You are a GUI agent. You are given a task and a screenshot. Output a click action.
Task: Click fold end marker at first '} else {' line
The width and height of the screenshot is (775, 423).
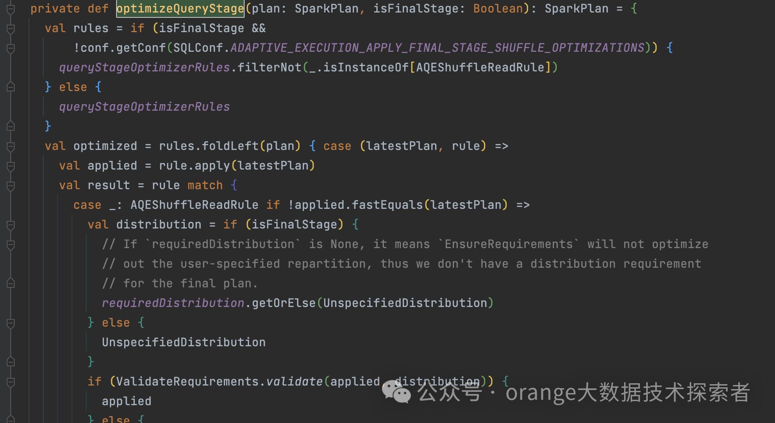[11, 87]
